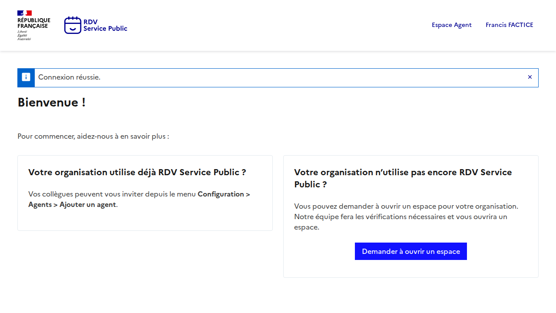
Task: Click the Liberté Égalité Fraternité motto
Action: 24,35
